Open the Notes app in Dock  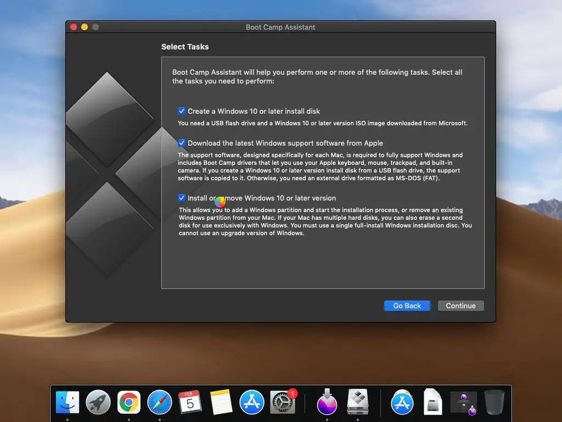click(x=221, y=402)
